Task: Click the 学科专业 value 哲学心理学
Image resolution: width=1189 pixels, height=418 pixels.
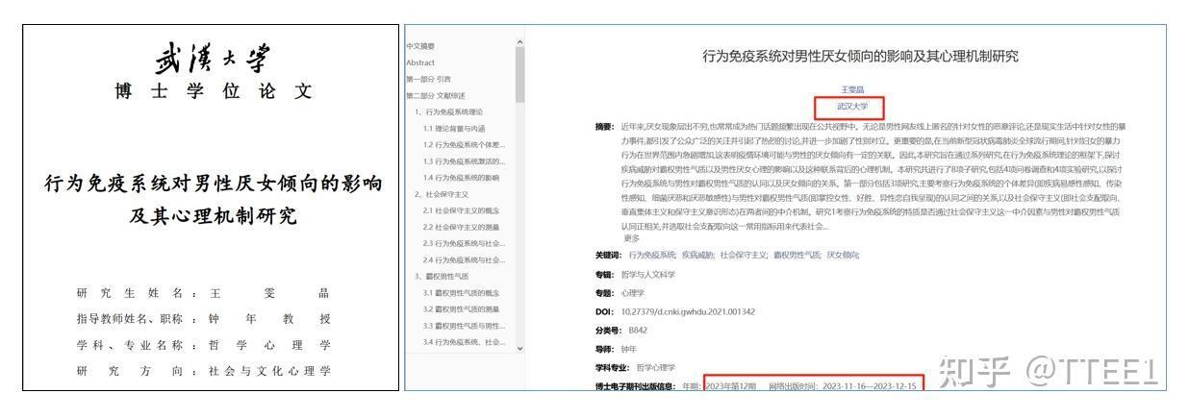Action: (x=656, y=367)
